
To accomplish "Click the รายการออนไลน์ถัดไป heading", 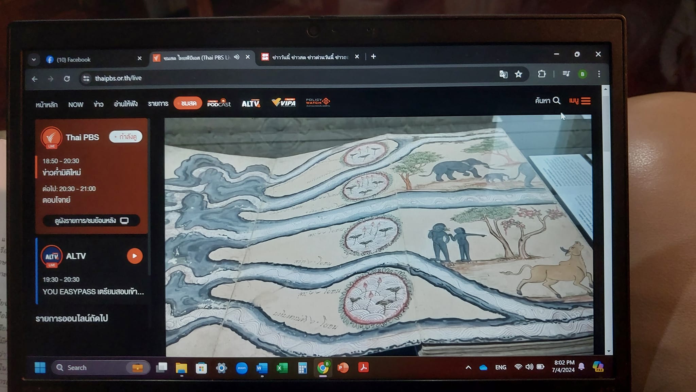I will pyautogui.click(x=72, y=318).
